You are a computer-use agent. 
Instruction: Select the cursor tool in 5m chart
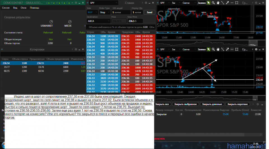tap(208, 3)
